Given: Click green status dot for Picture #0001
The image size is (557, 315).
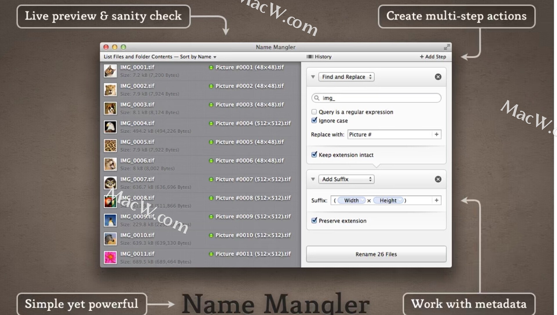Looking at the screenshot, I should pos(211,68).
